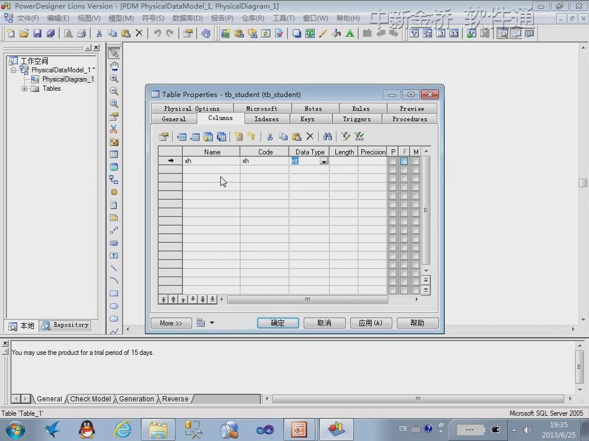589x441 pixels.
Task: Toggle the P checkbox for xh row
Action: click(392, 161)
